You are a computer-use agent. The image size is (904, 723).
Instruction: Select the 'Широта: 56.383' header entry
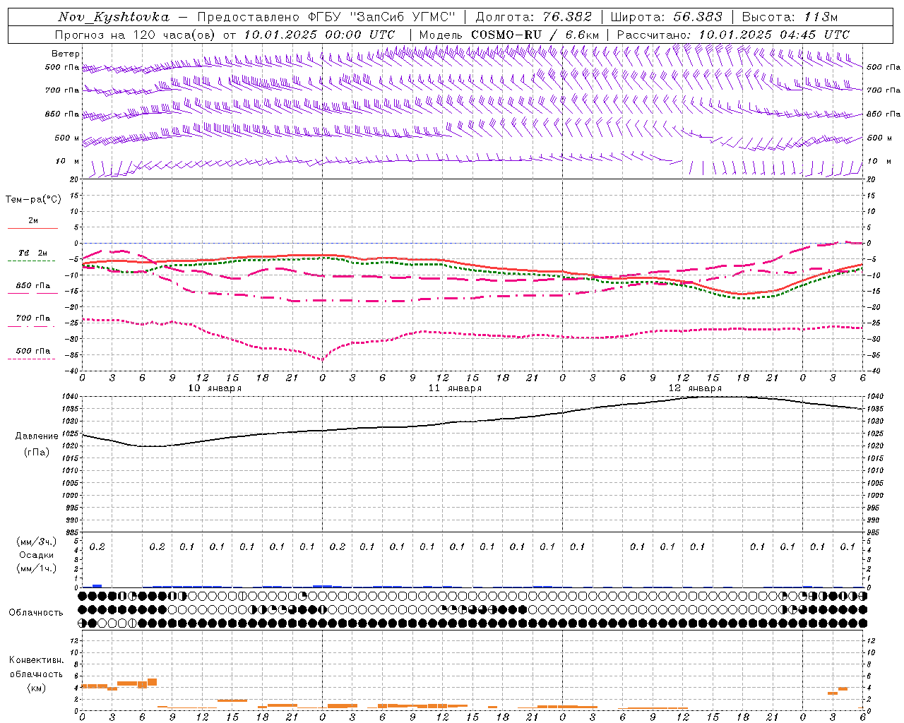[x=666, y=17]
